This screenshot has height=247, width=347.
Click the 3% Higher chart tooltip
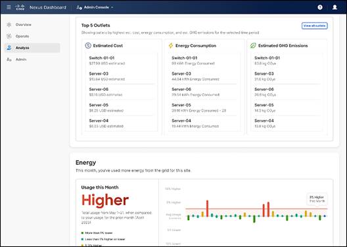pos(317,199)
